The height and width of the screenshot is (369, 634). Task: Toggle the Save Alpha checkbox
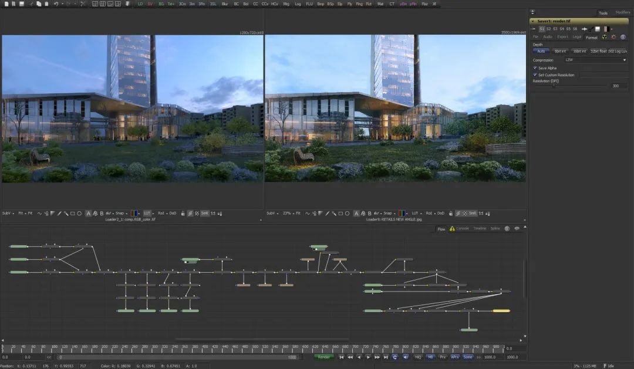click(535, 68)
